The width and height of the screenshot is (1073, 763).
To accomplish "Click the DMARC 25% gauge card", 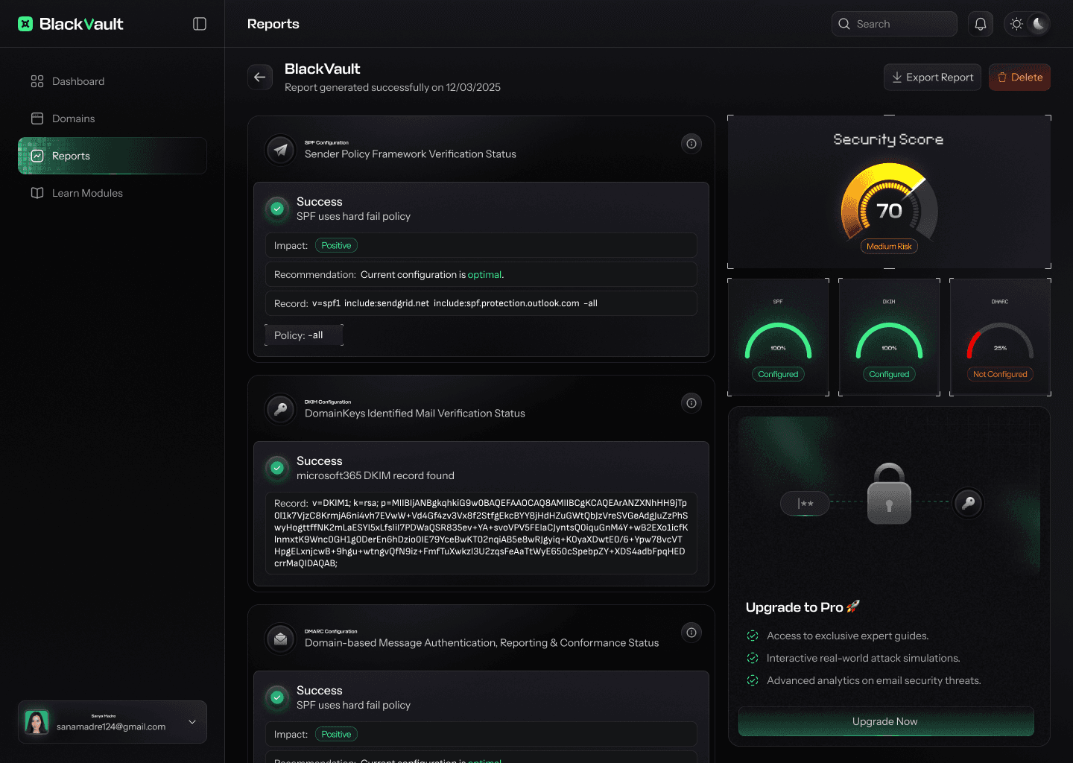I will click(x=1000, y=337).
